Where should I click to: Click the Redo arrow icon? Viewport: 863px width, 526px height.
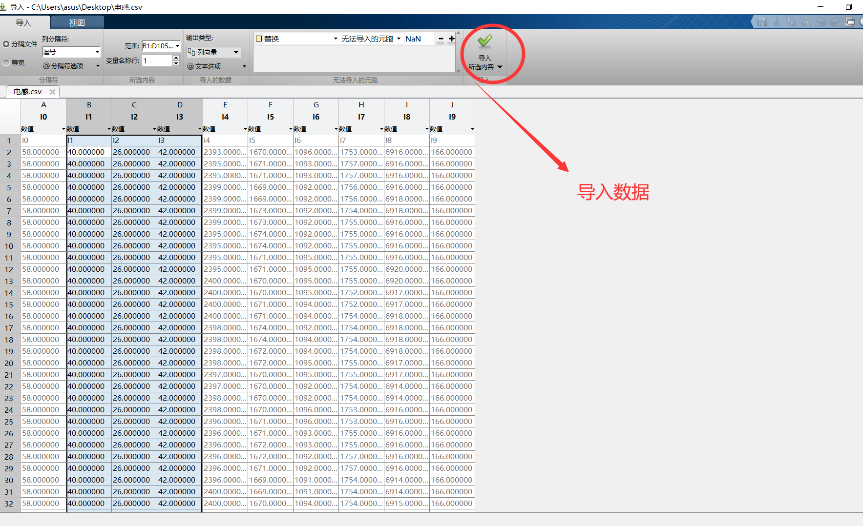pyautogui.click(x=836, y=21)
